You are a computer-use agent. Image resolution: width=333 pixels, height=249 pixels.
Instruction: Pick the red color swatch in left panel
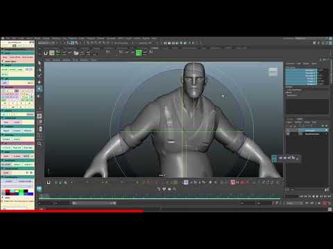[8, 191]
